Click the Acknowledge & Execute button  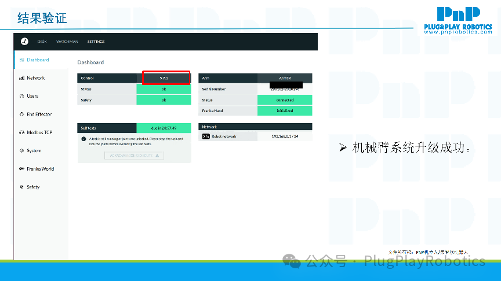click(x=134, y=156)
